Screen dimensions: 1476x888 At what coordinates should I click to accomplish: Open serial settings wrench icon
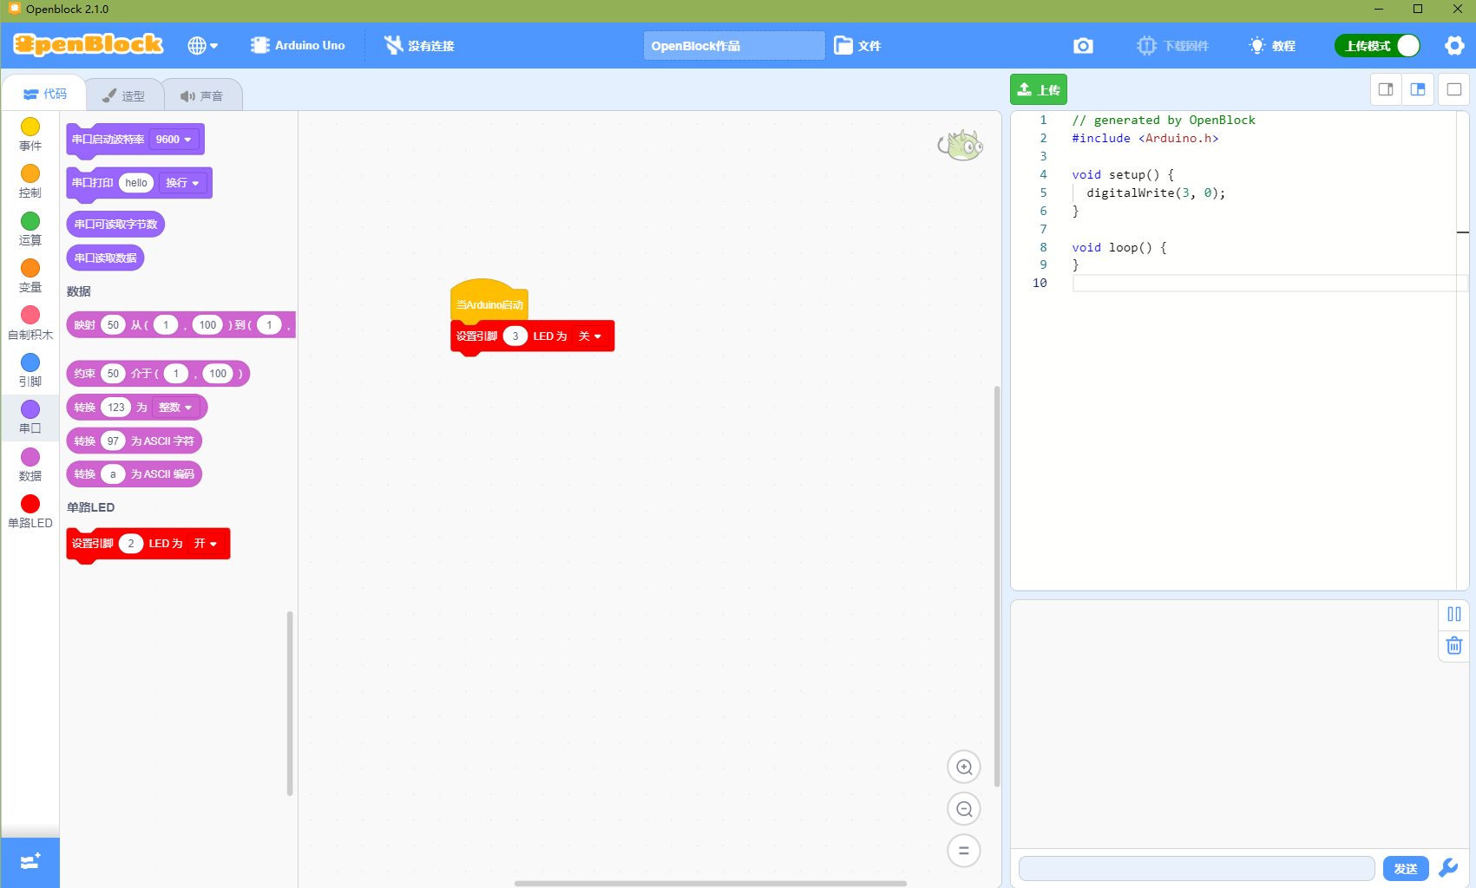1448,868
